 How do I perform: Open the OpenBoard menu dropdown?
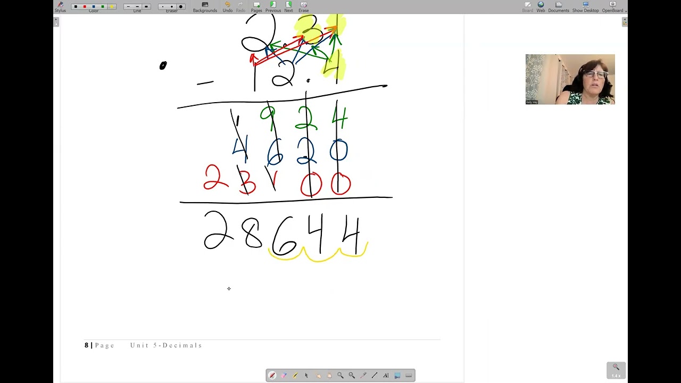pos(613,6)
